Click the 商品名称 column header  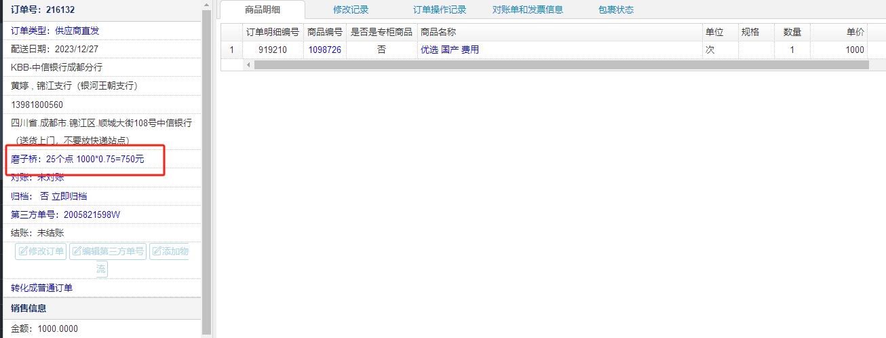(560, 32)
